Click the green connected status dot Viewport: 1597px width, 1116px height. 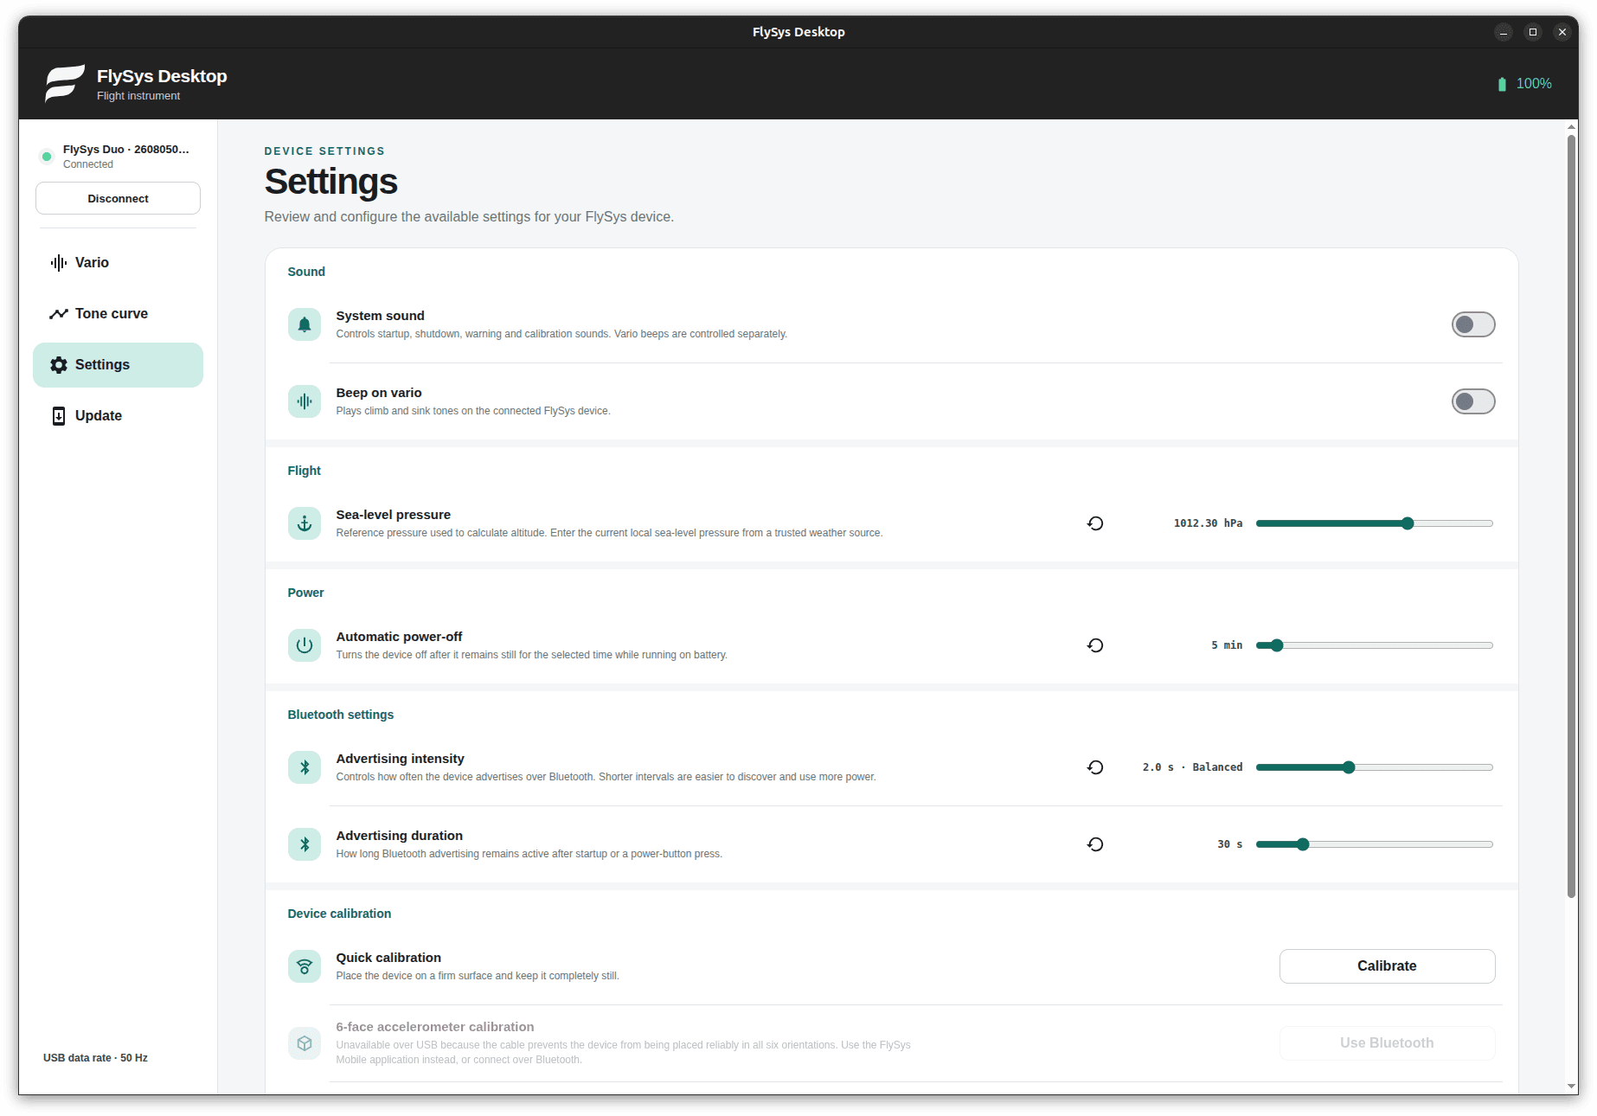tap(47, 157)
